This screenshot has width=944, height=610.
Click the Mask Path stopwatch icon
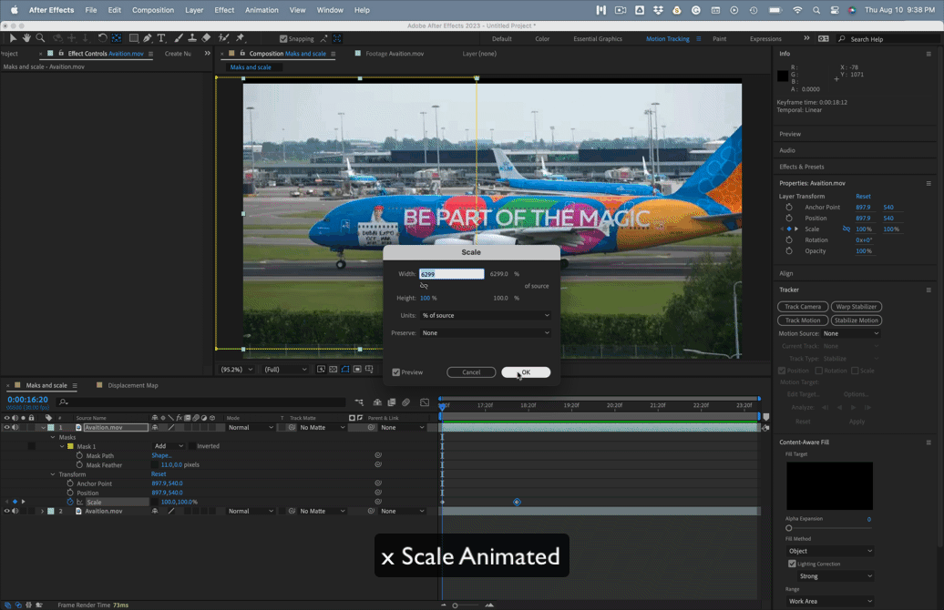(x=79, y=455)
